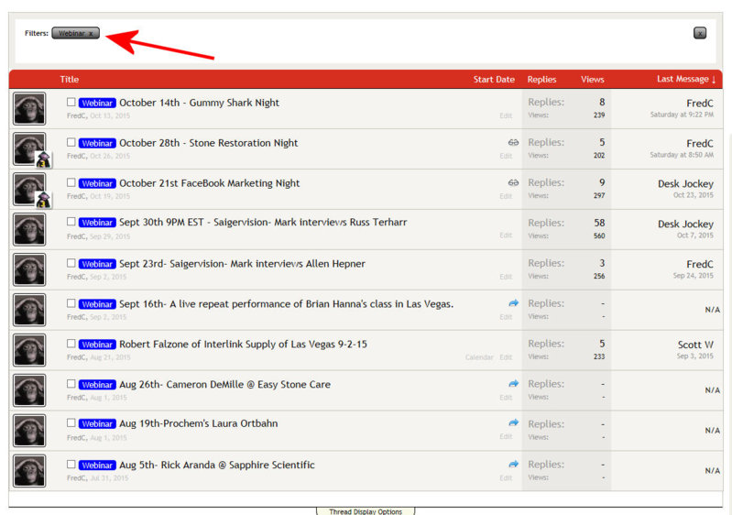Image resolution: width=732 pixels, height=515 pixels.
Task: Open the October 21st FaceBook Marketing Night thread
Action: click(x=209, y=183)
